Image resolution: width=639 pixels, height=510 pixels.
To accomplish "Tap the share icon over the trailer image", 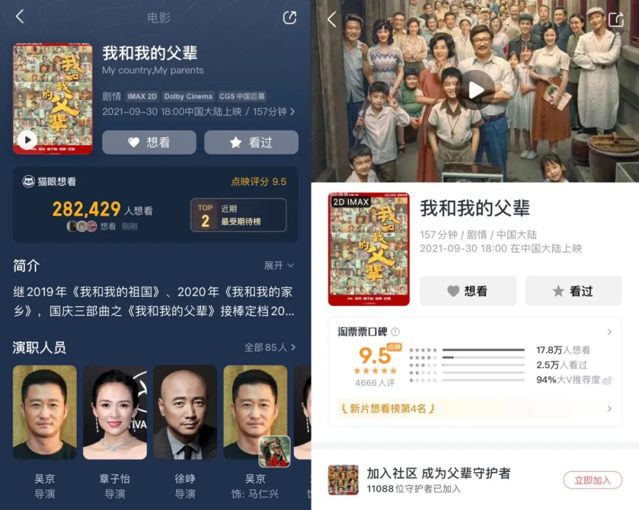I will (615, 19).
